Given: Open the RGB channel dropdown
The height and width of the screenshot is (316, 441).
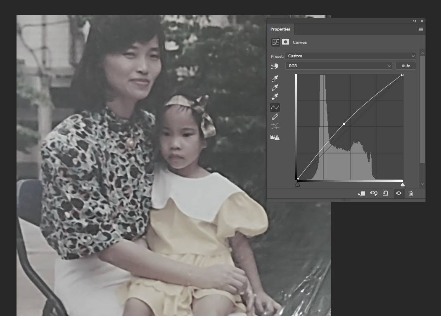Looking at the screenshot, I should click(x=339, y=66).
